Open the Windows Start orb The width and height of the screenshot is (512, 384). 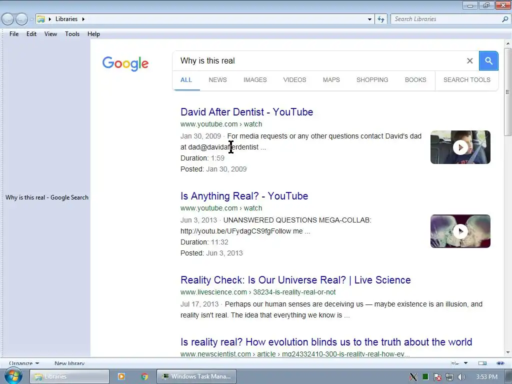pyautogui.click(x=13, y=376)
